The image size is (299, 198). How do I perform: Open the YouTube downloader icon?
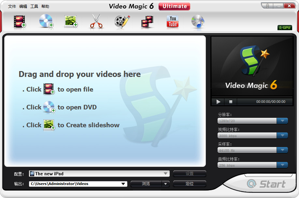pyautogui.click(x=173, y=21)
